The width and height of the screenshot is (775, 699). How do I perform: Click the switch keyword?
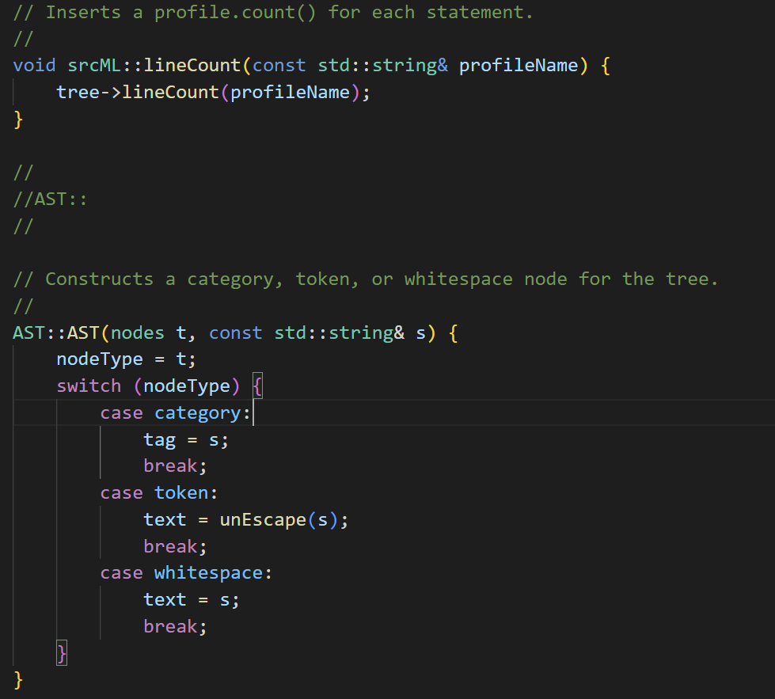[x=89, y=386]
